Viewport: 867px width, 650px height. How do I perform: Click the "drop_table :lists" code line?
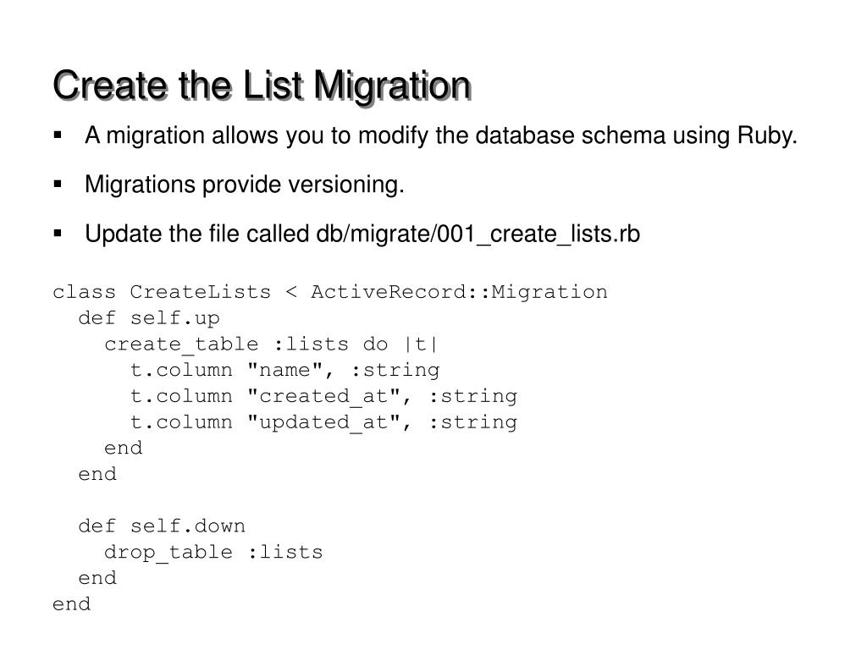click(x=213, y=553)
